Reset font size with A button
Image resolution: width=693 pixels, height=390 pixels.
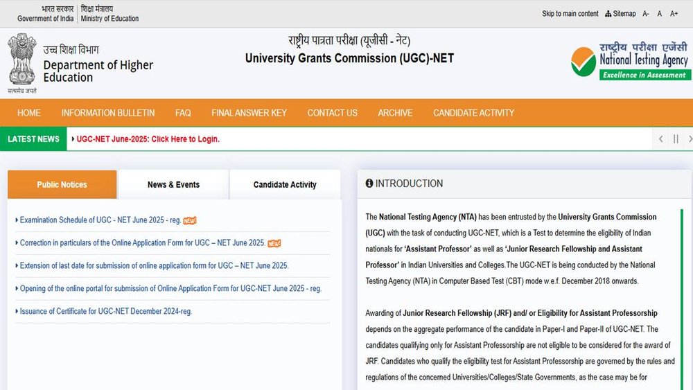click(660, 14)
